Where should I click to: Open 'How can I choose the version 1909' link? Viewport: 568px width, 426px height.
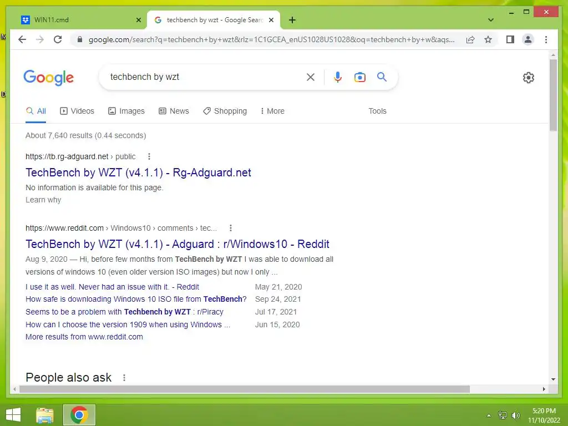(128, 324)
